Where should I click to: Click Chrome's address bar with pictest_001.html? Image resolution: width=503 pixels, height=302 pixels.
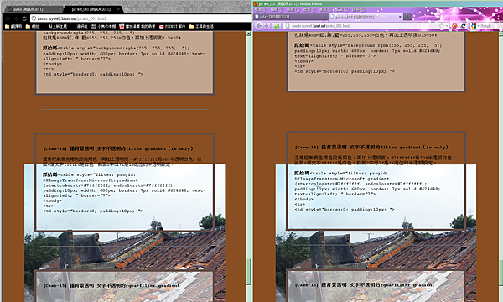coord(141,18)
